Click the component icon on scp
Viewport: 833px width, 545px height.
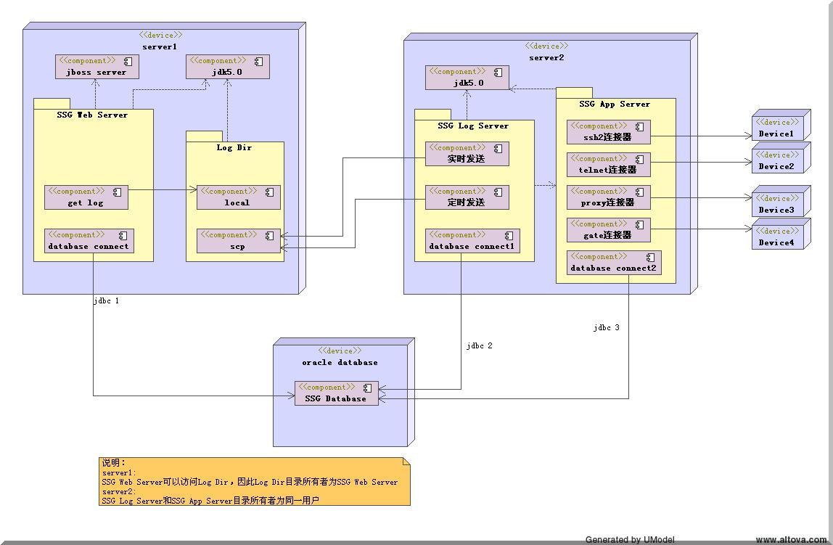pyautogui.click(x=270, y=235)
